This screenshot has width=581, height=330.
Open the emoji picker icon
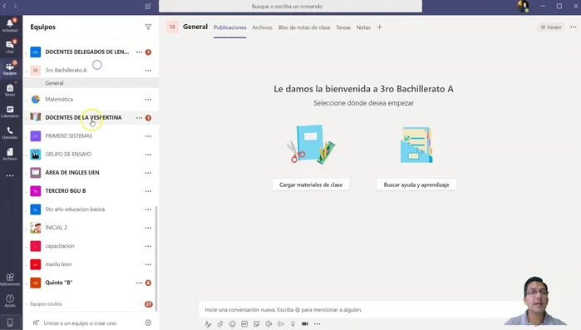tap(233, 323)
